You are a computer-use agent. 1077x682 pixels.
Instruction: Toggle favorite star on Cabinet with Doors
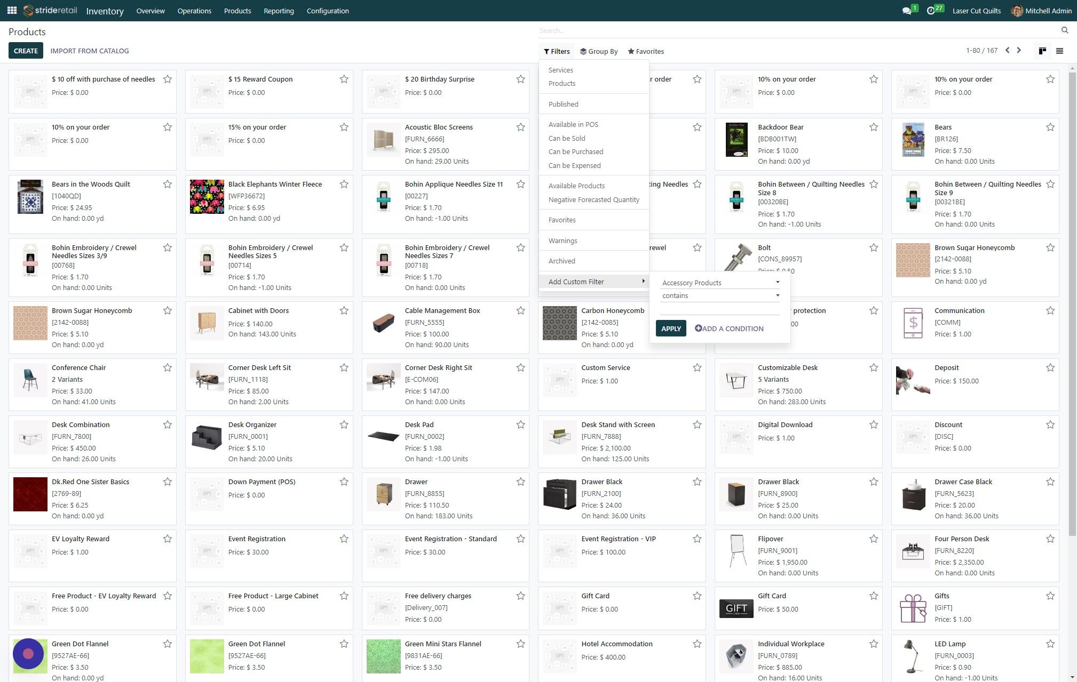tap(344, 310)
